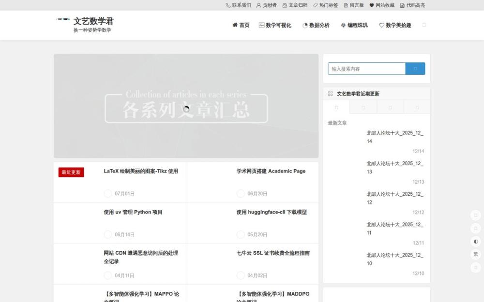Open article 北邮人论坛十大_2025_12_13
The height and width of the screenshot is (302, 484).
[x=395, y=168]
